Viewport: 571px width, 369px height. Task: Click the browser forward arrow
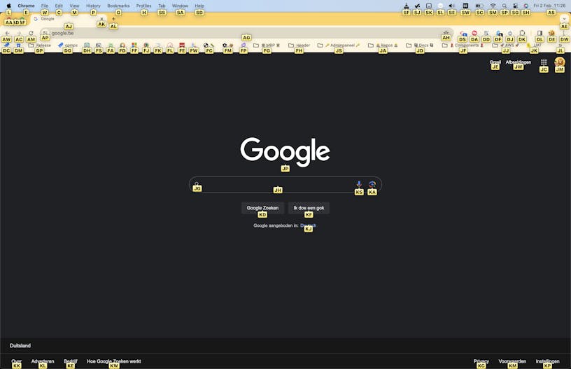pos(19,33)
